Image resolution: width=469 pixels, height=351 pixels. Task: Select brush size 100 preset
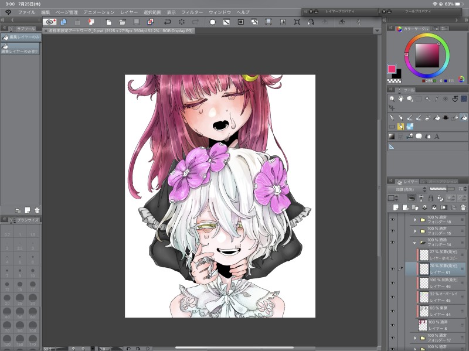(x=33, y=326)
